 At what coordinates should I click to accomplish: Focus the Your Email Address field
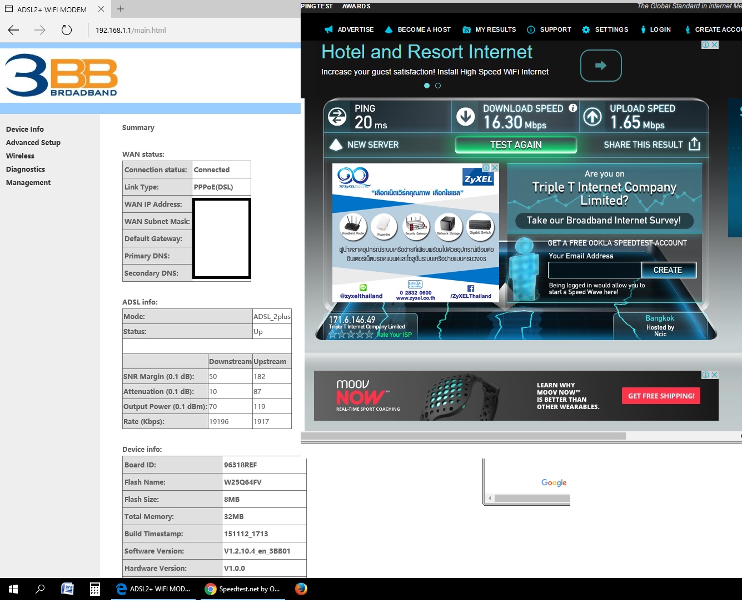[x=595, y=270]
